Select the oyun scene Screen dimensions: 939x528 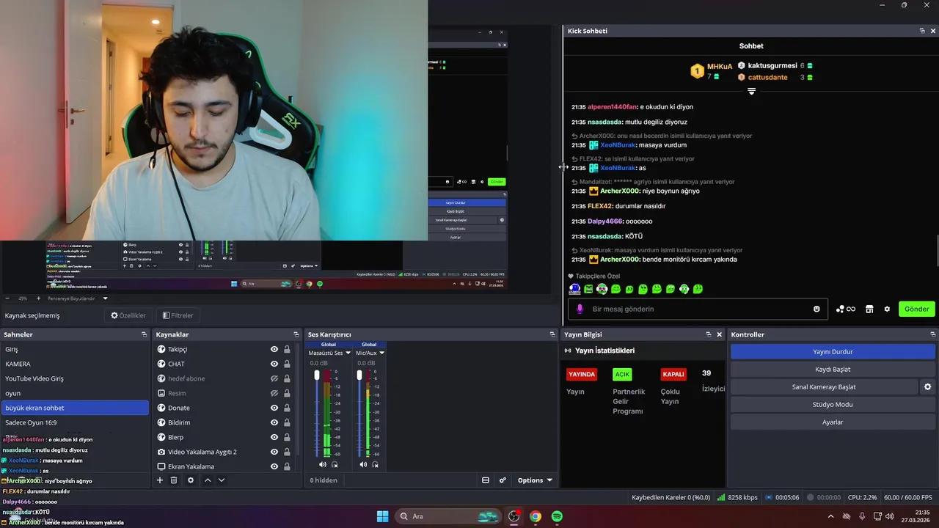(x=74, y=393)
